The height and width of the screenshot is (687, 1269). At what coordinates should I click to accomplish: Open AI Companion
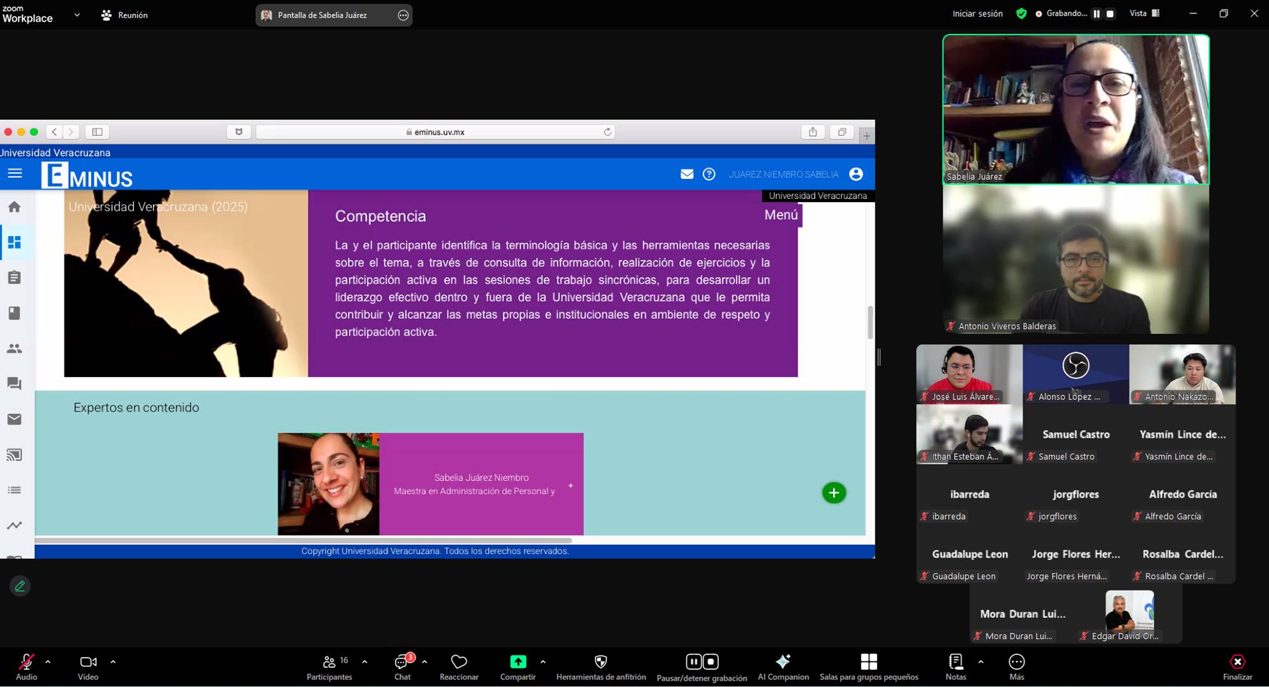tap(783, 667)
